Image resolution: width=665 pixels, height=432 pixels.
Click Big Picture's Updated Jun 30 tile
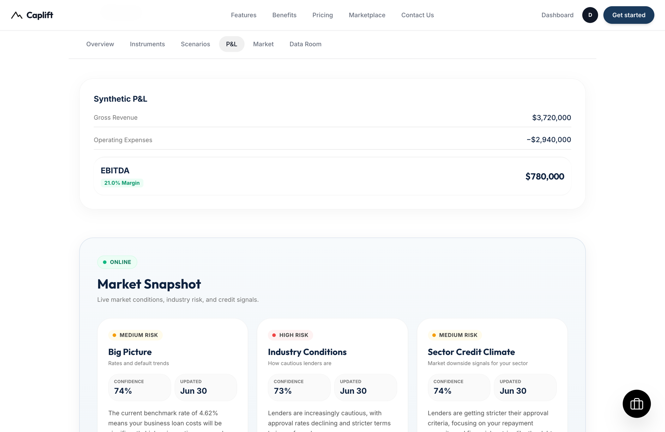pos(206,387)
